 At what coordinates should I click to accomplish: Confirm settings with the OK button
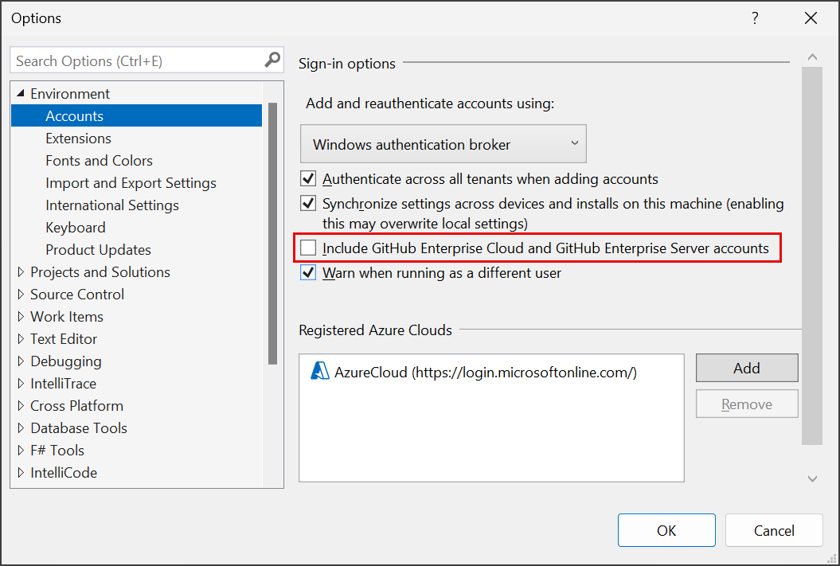(666, 529)
